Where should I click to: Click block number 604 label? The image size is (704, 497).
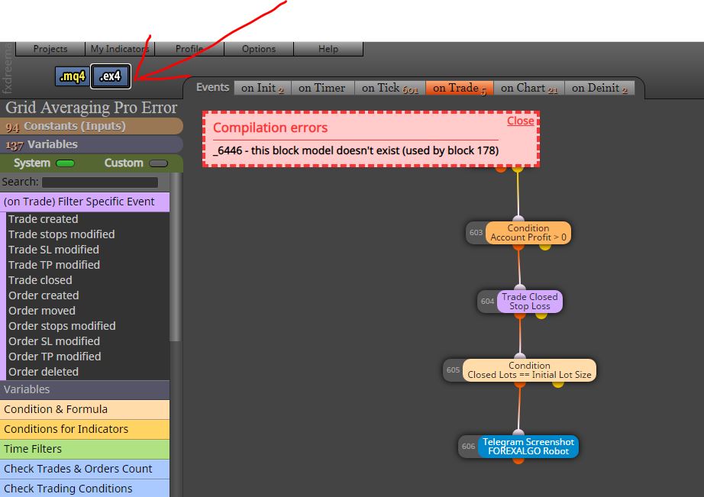click(x=488, y=302)
